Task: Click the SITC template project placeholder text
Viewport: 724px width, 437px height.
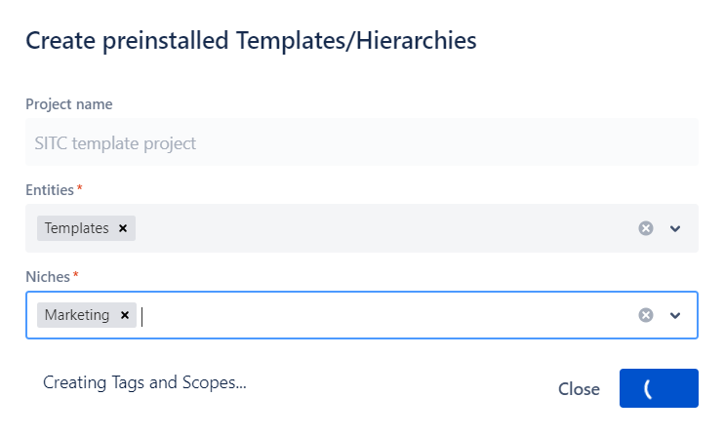Action: [x=117, y=143]
